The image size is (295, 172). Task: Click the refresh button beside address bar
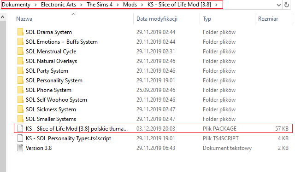pyautogui.click(x=287, y=5)
